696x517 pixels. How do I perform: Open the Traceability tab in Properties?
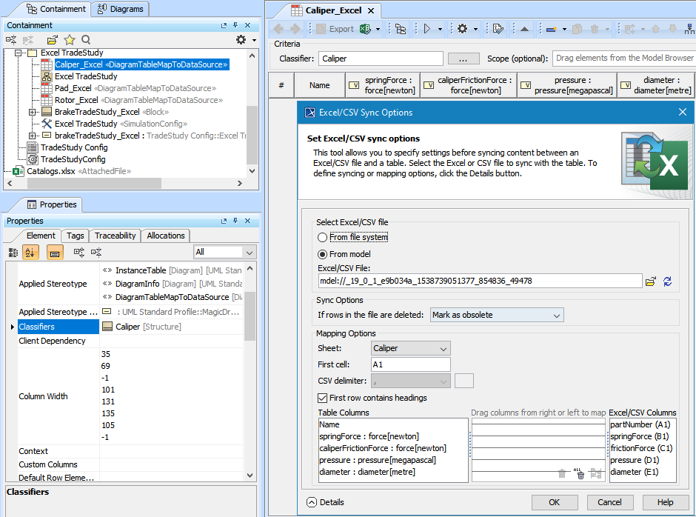(x=115, y=236)
